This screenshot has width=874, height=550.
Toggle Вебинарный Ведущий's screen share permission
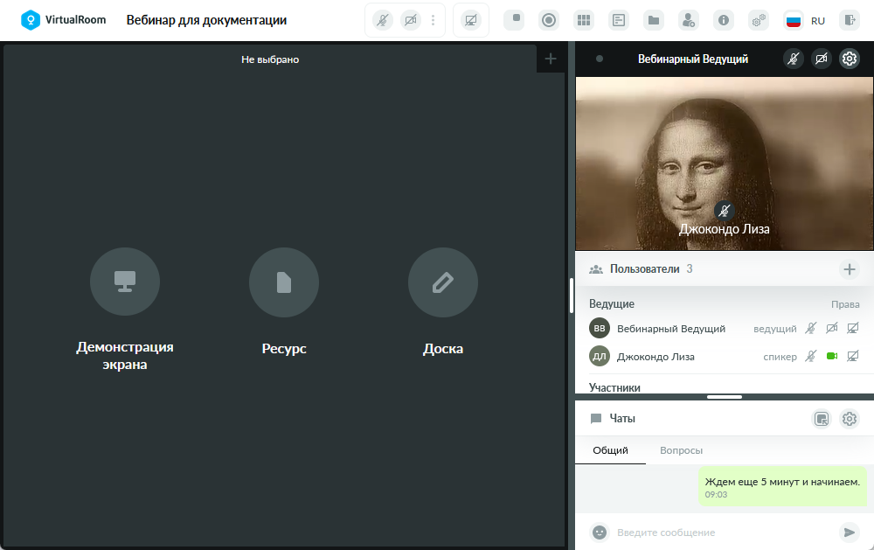point(853,328)
